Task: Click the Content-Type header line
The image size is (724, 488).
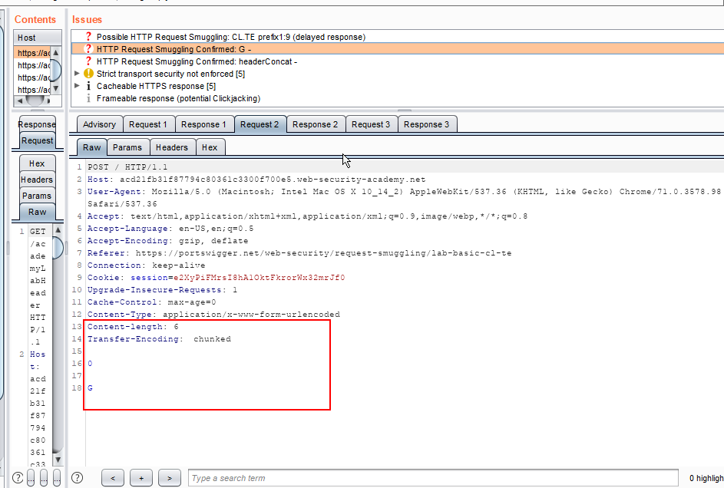Action: pos(213,315)
